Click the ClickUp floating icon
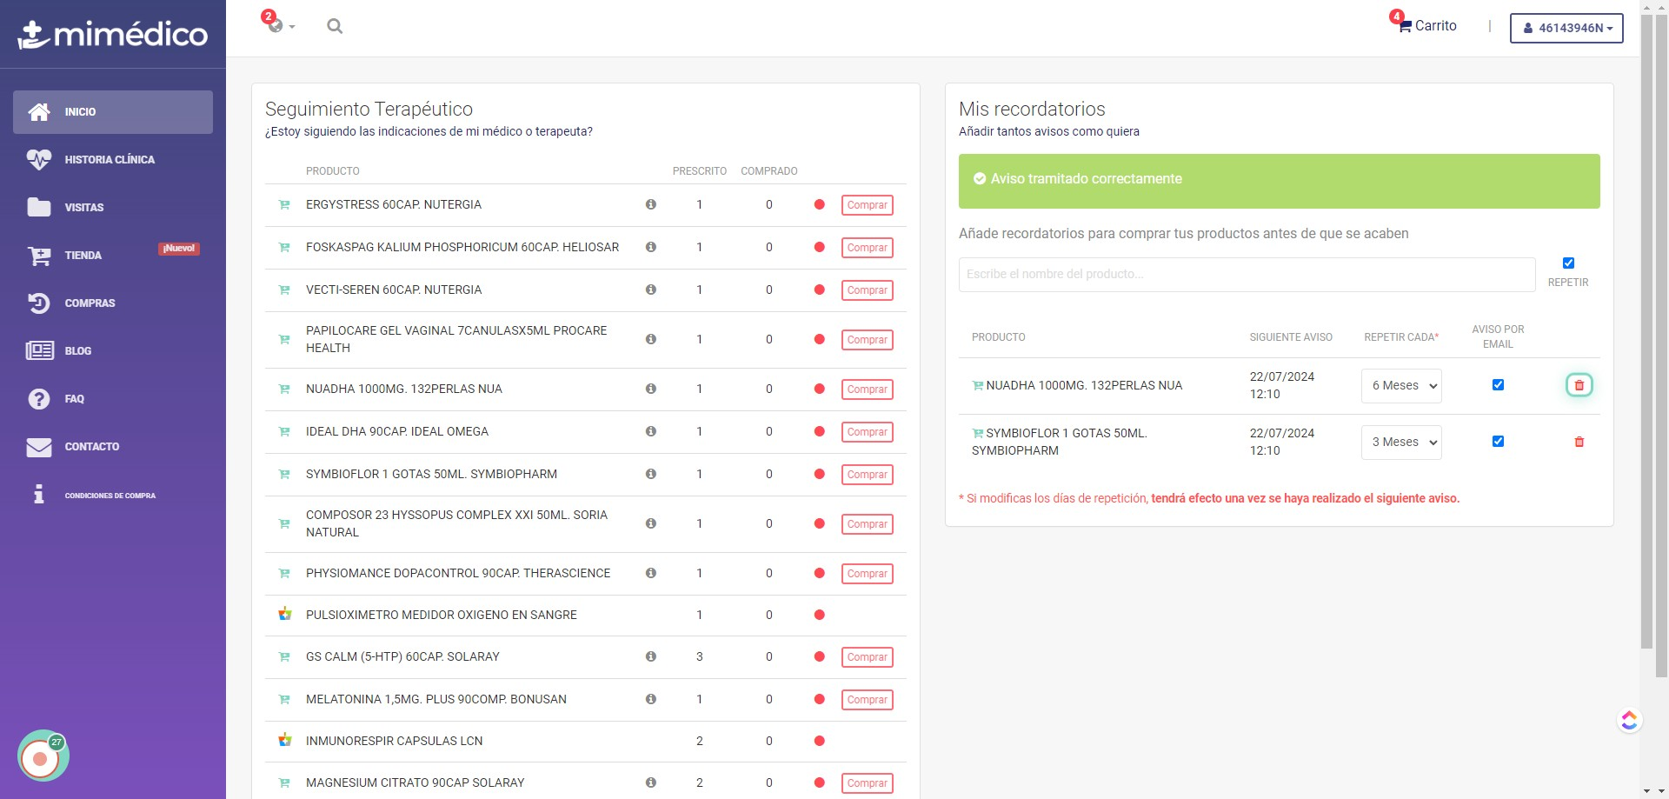Image resolution: width=1669 pixels, height=799 pixels. tap(1629, 720)
